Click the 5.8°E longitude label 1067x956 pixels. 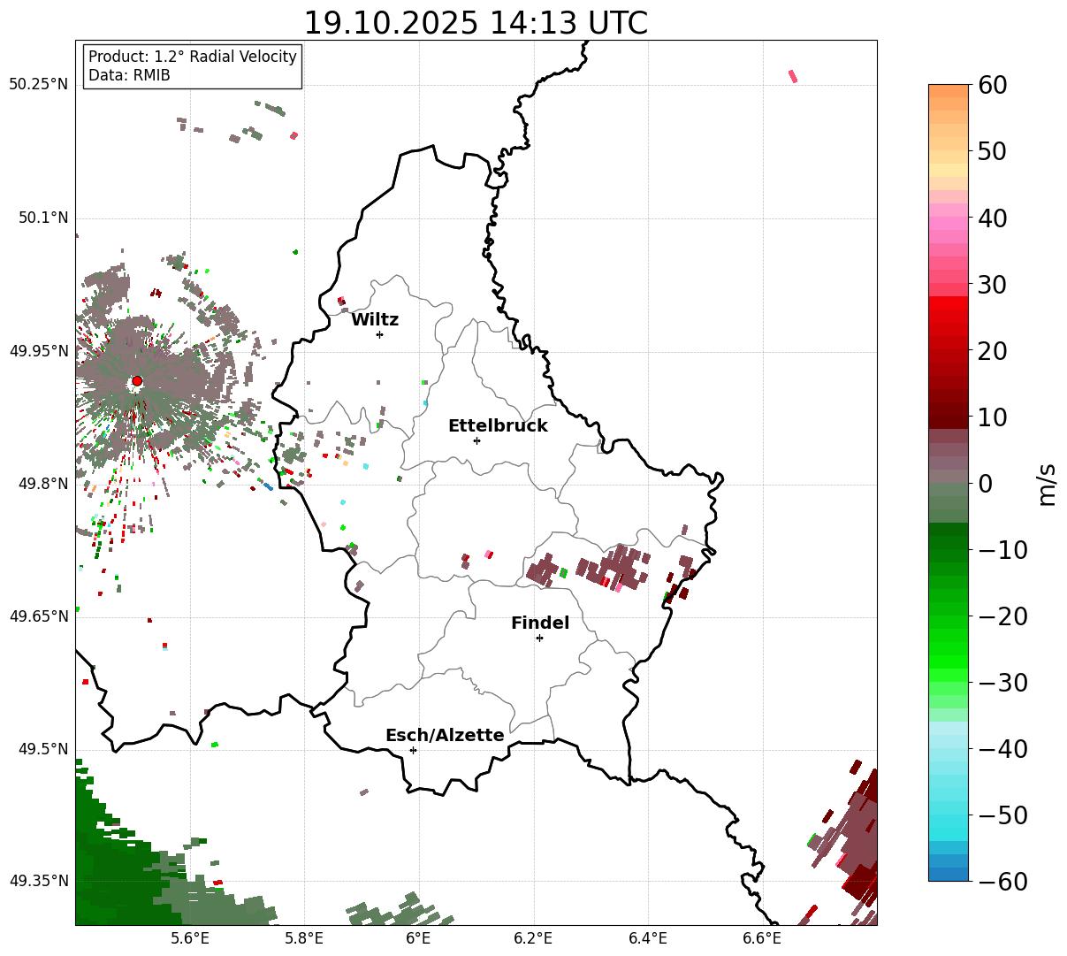click(x=305, y=939)
